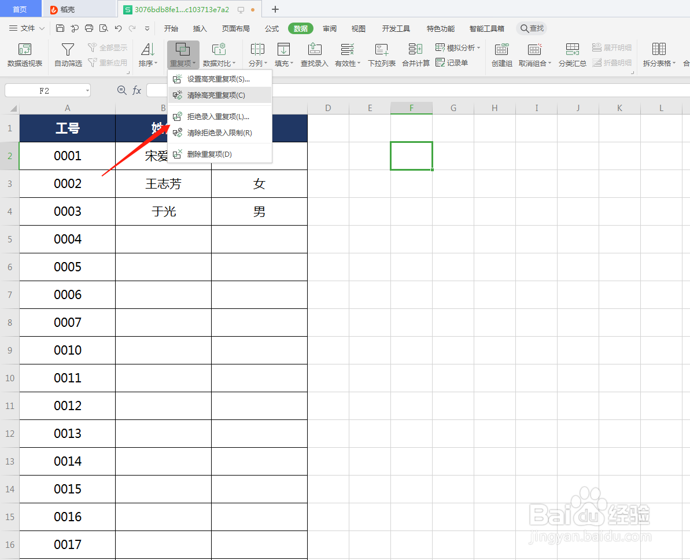Switch to the 特色功能 ribbon tab
690x560 pixels.
441,28
